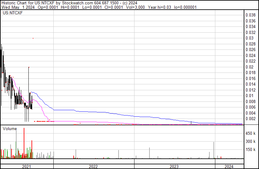Click the Volume panel label

coord(10,128)
